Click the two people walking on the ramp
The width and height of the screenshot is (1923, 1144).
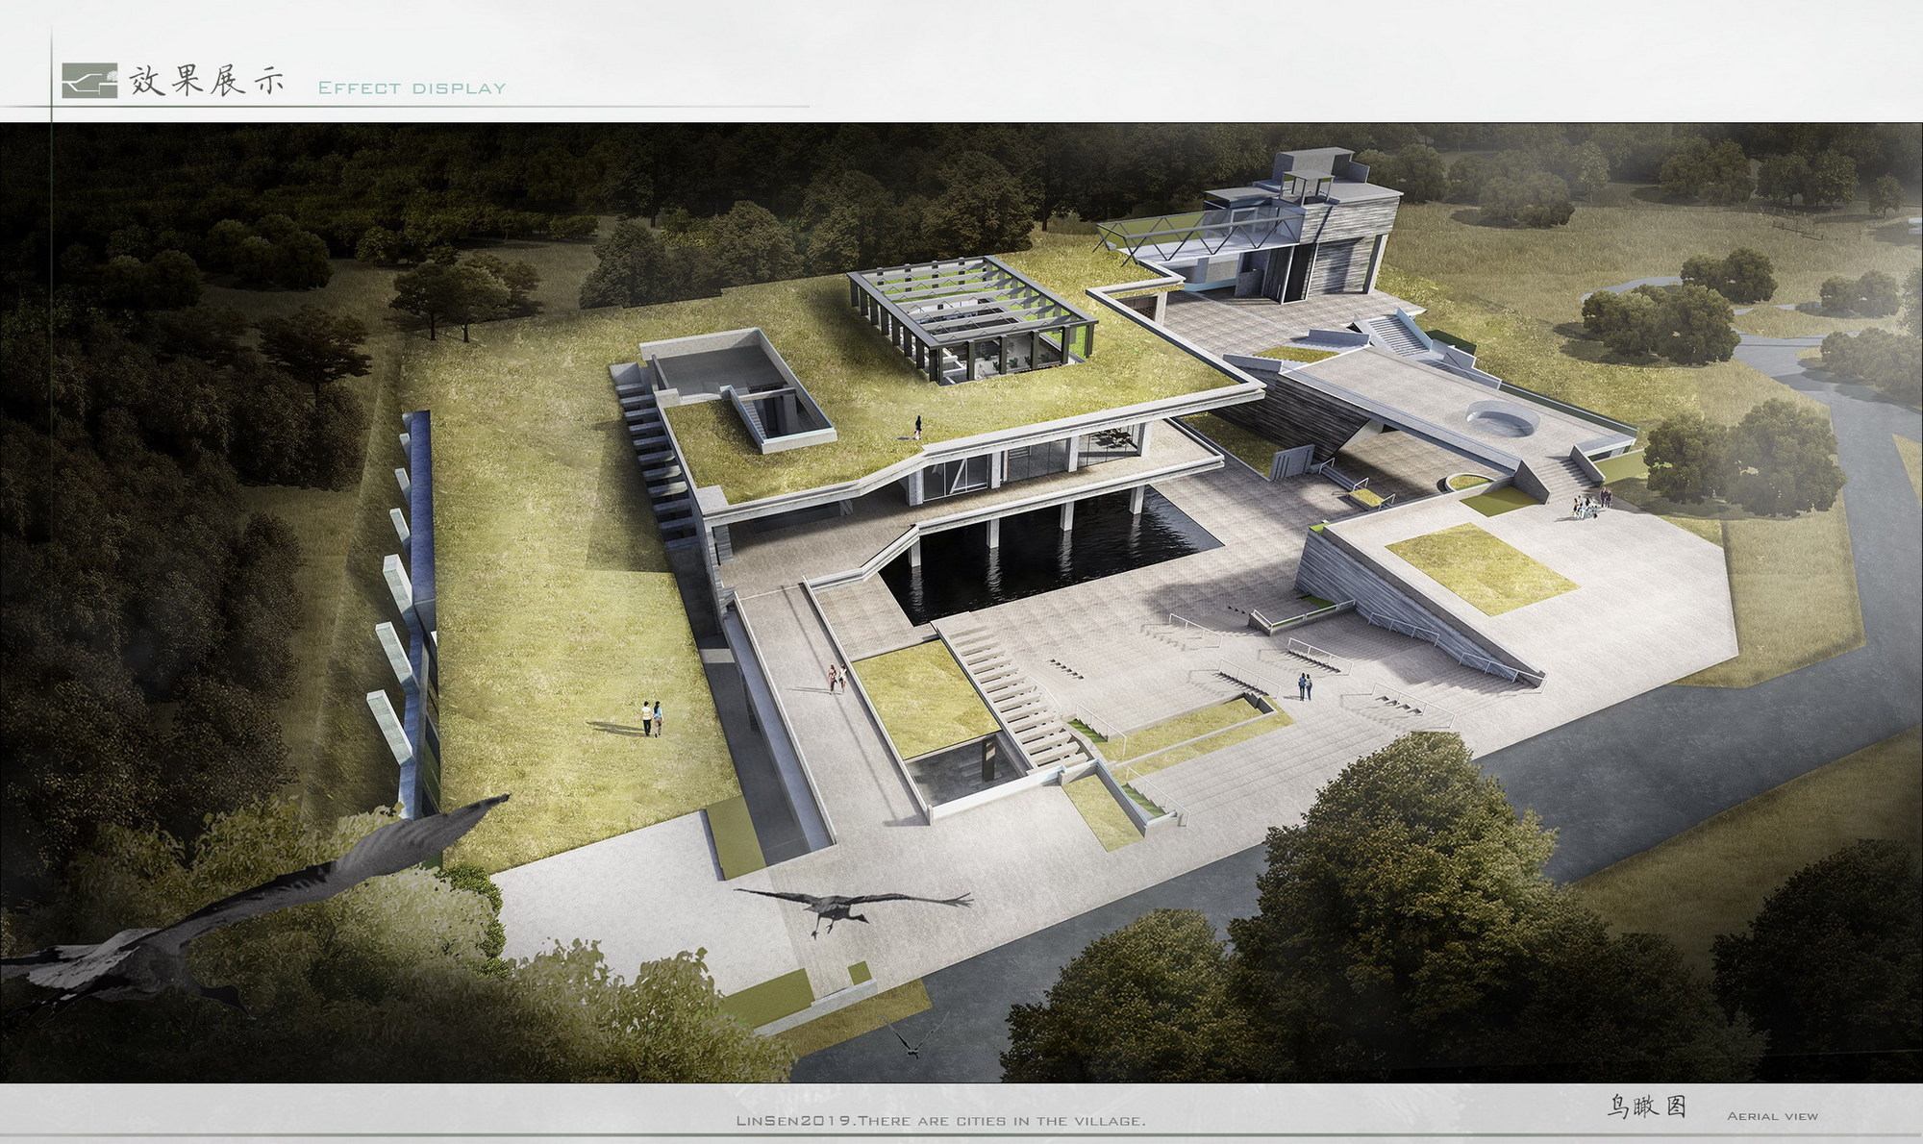(x=837, y=679)
